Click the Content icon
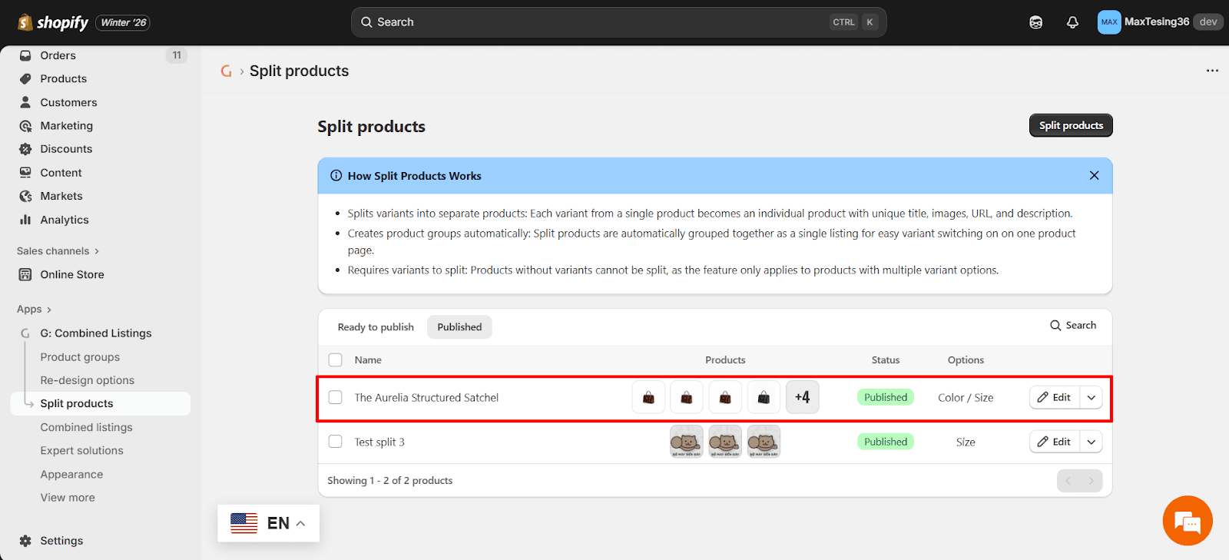 25,173
